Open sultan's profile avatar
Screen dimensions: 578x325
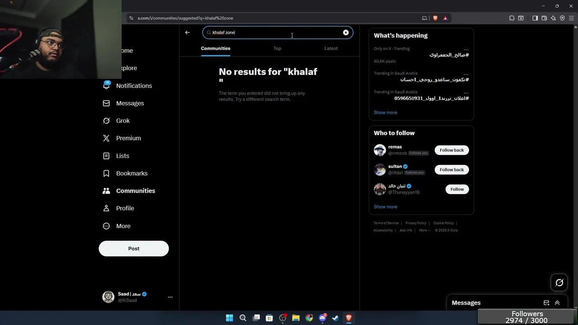tap(380, 170)
